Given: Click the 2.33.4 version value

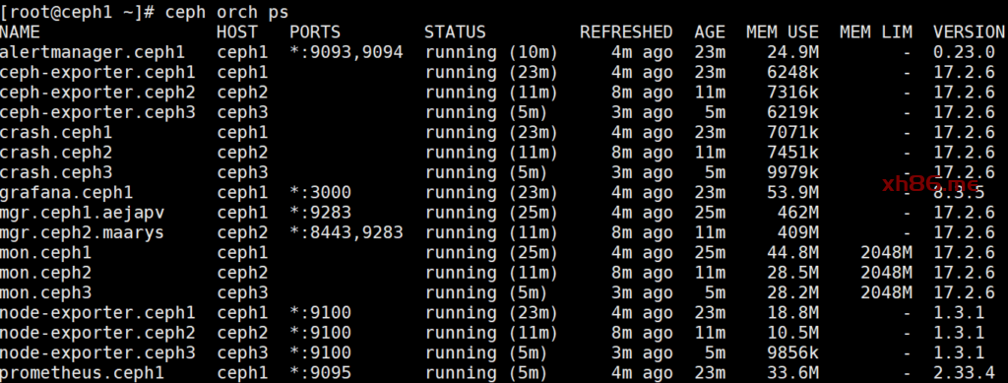Looking at the screenshot, I should (x=965, y=373).
